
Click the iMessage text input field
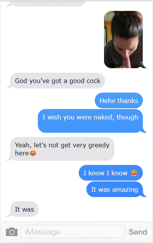click(73, 232)
